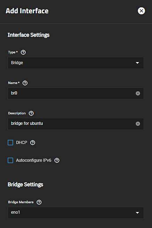This screenshot has height=228, width=152.
Task: View the help icon beside DHCP
Action: pos(33,143)
